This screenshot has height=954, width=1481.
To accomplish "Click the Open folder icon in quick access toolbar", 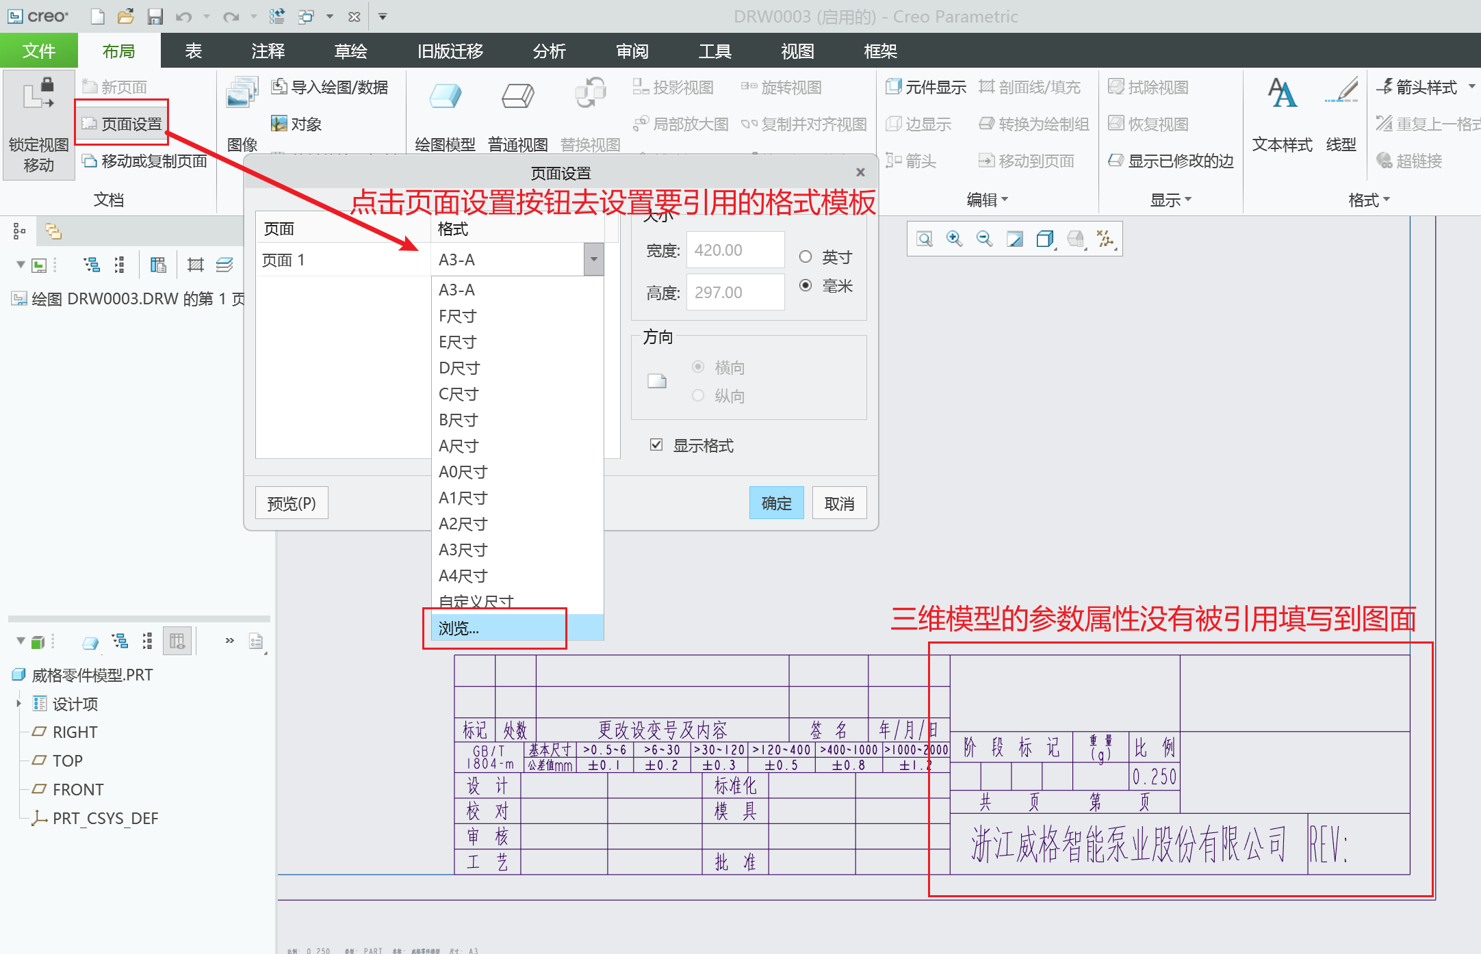I will [125, 16].
